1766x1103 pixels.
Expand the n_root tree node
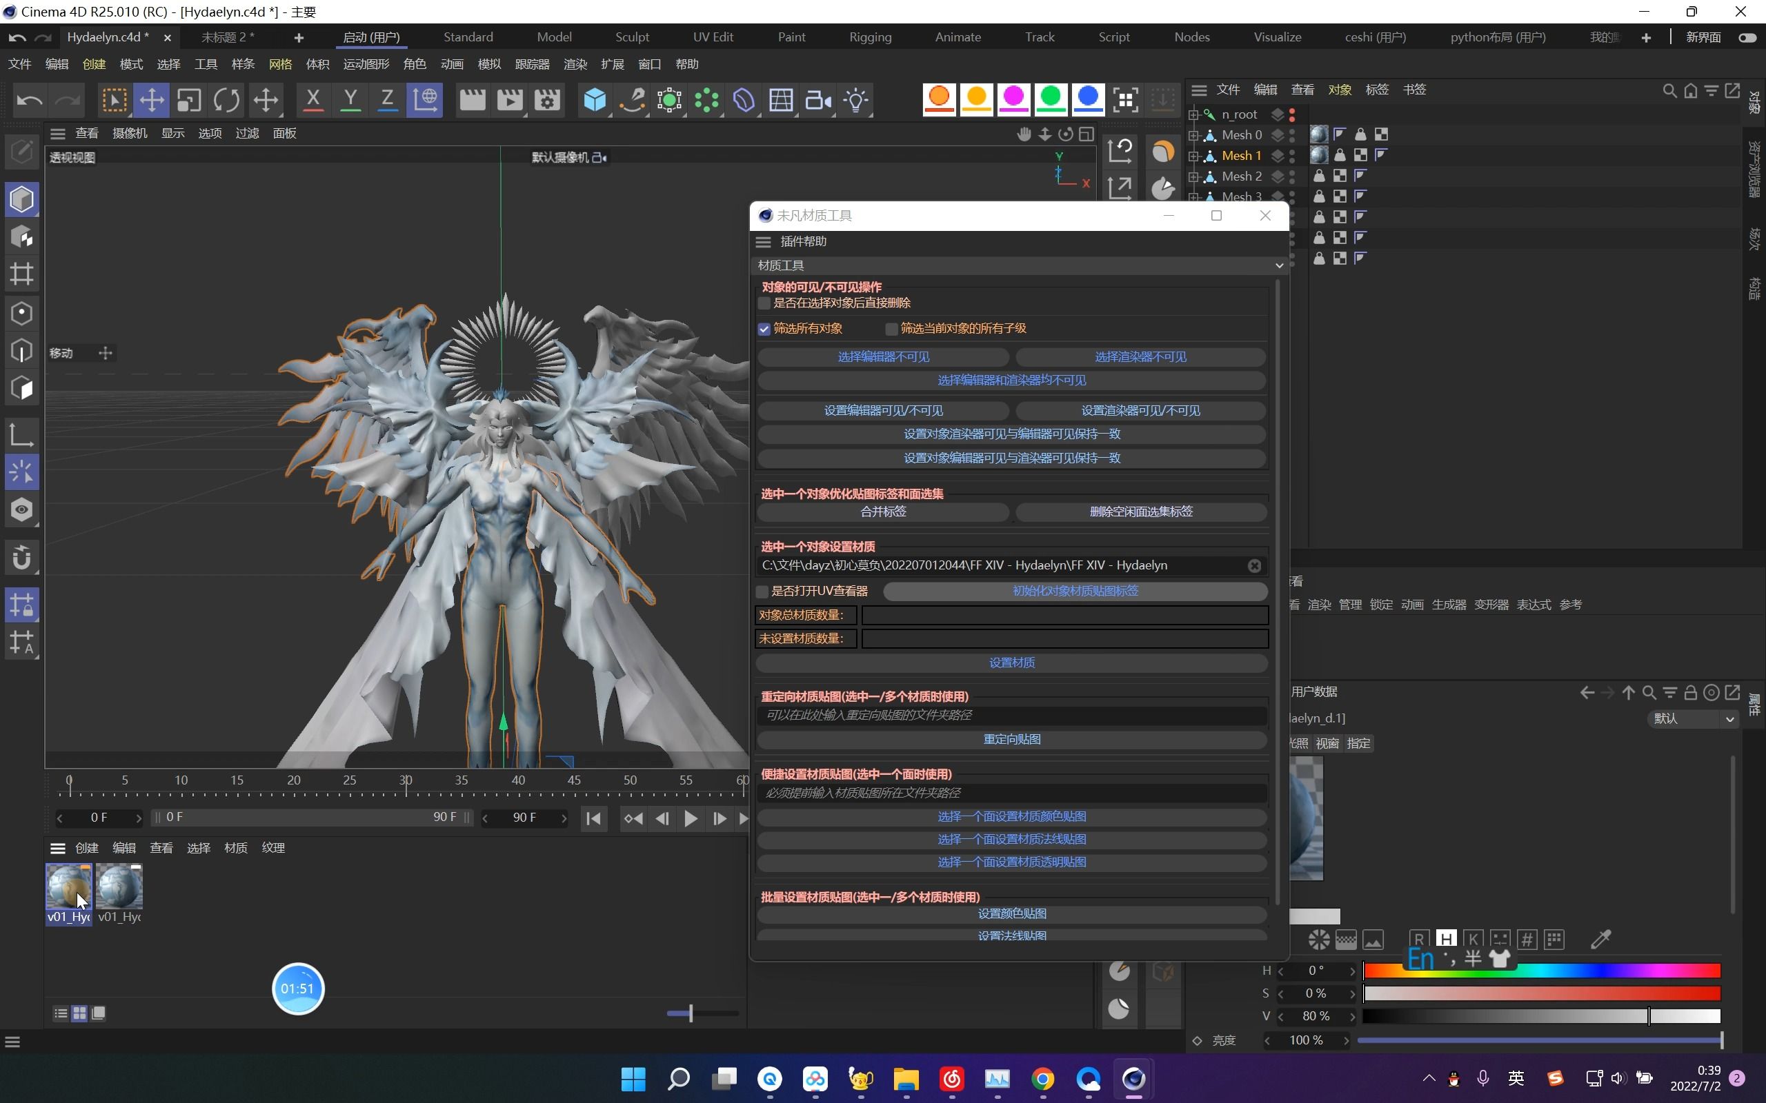[x=1194, y=114]
